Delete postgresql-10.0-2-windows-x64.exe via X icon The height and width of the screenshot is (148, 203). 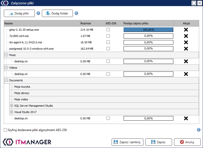click(x=186, y=49)
